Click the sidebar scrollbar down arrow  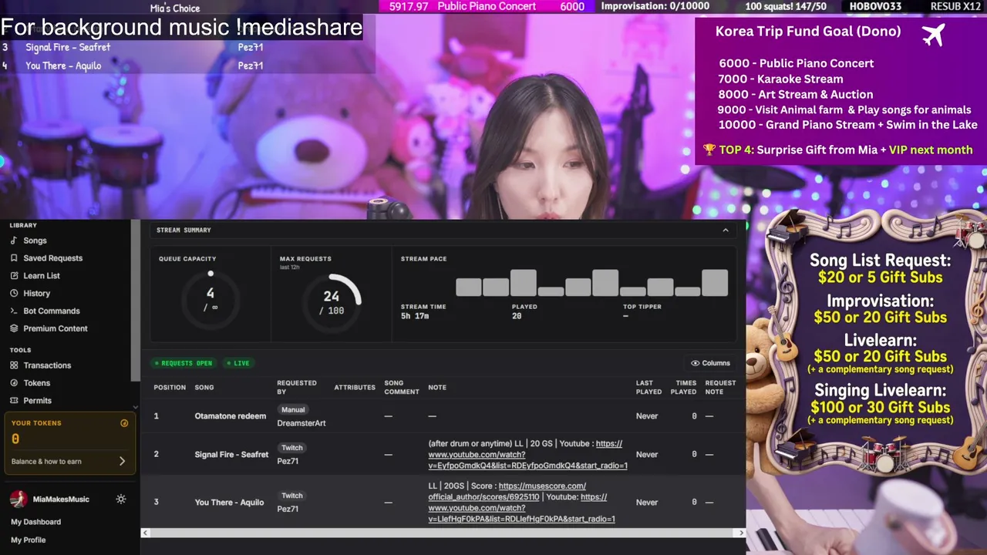pos(135,407)
